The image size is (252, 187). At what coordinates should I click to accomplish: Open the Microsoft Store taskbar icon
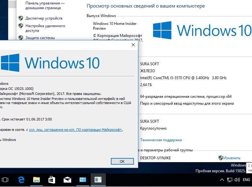point(52,180)
